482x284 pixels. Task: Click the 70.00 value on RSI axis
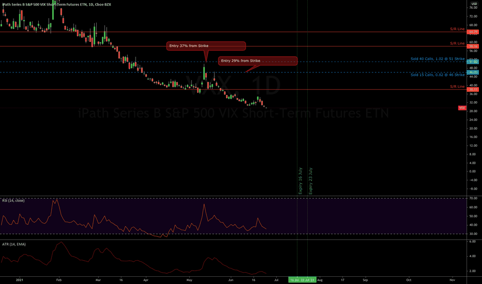tap(473, 198)
